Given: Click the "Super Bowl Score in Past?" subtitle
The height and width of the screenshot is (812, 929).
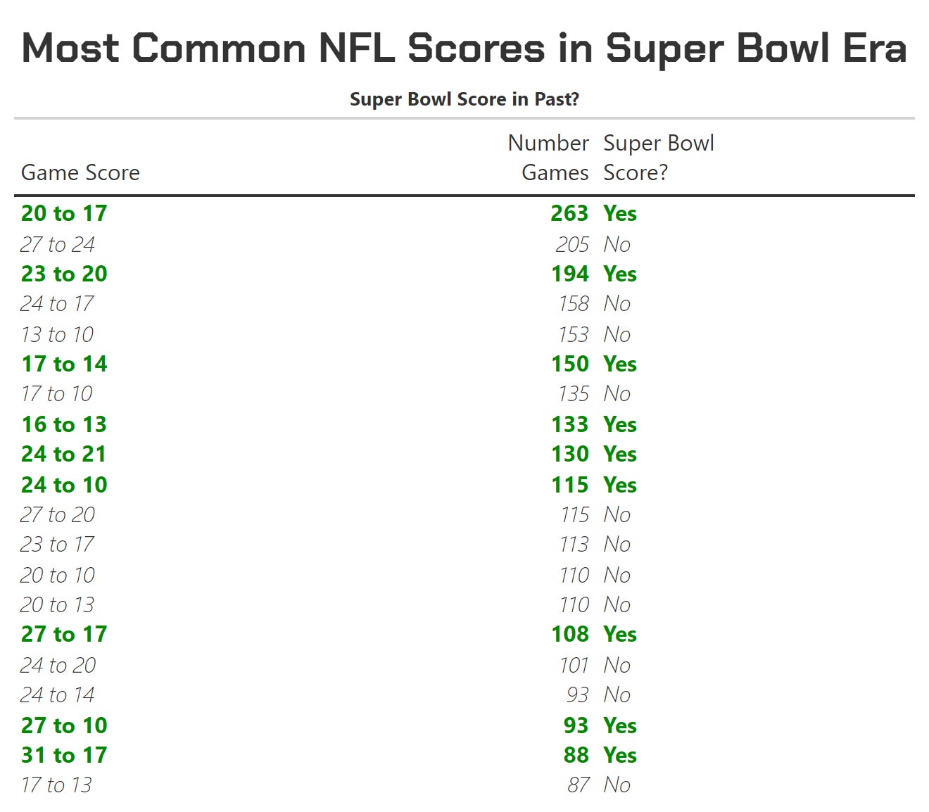Looking at the screenshot, I should (464, 99).
